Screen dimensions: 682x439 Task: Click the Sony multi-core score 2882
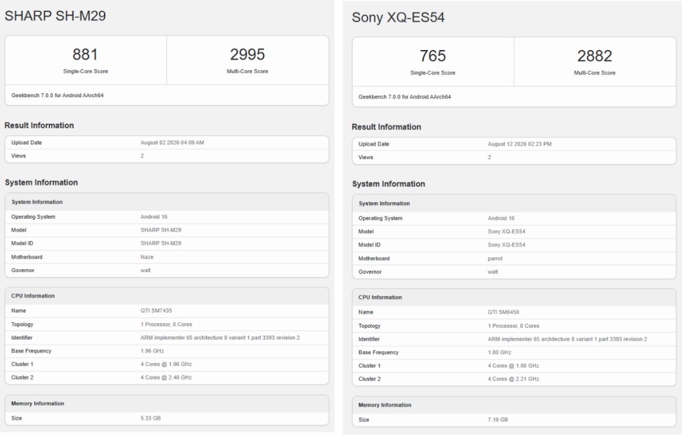pyautogui.click(x=594, y=56)
